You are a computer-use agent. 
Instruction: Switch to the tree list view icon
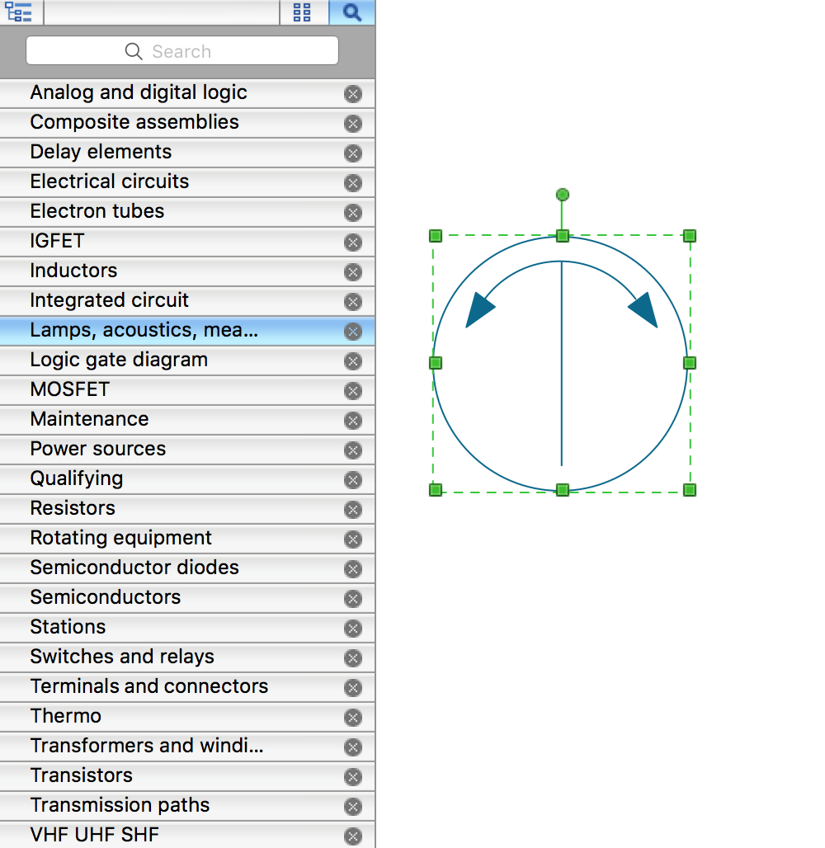(x=19, y=12)
